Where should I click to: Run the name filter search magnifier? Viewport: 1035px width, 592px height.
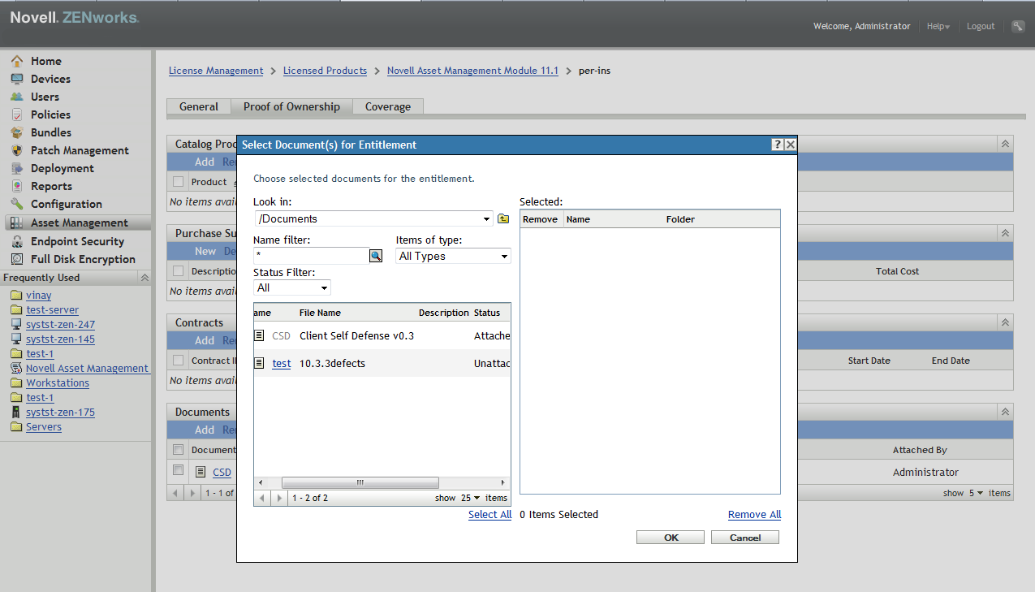point(375,255)
